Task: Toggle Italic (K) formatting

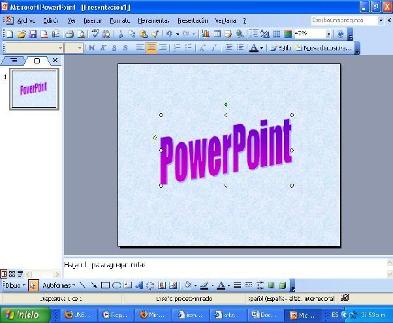Action: pyautogui.click(x=102, y=48)
